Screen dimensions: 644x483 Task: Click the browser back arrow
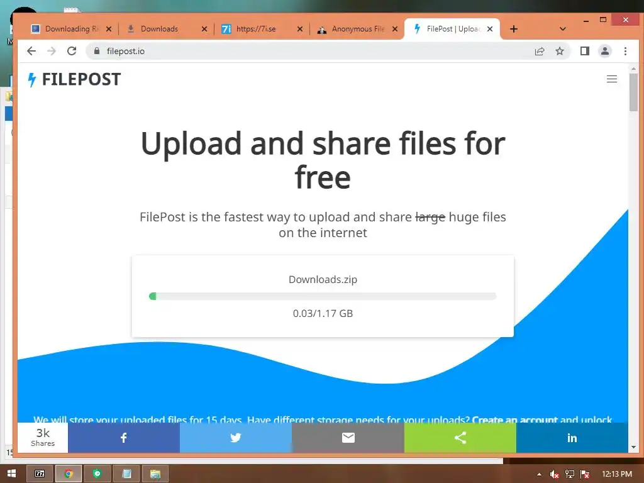(x=31, y=51)
